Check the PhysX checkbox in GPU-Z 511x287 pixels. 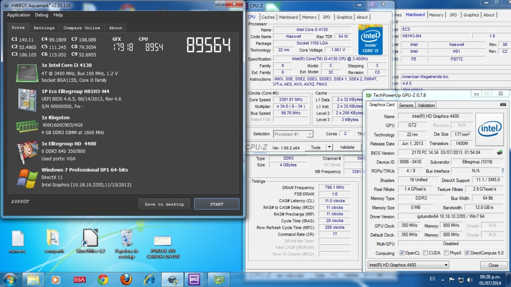point(447,253)
